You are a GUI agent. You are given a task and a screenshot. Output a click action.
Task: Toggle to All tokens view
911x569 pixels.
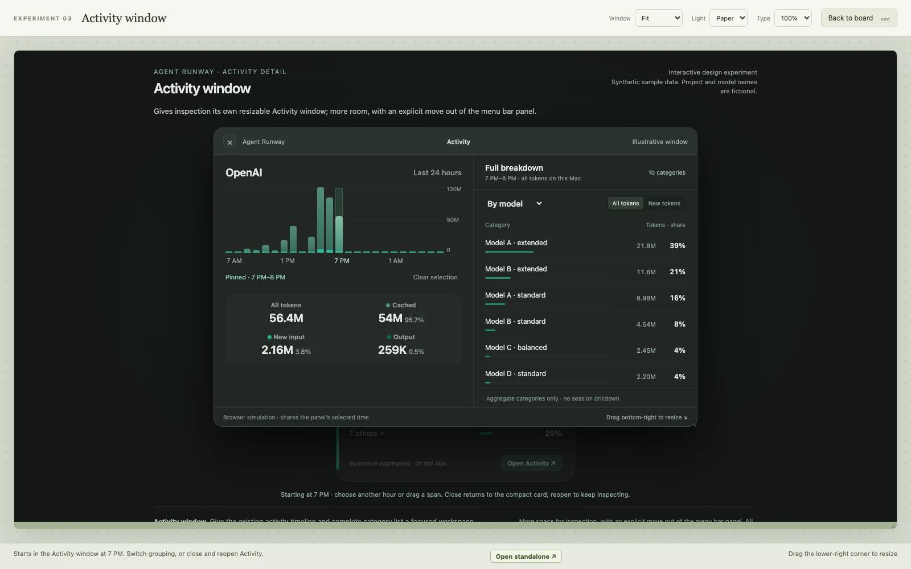pyautogui.click(x=625, y=203)
